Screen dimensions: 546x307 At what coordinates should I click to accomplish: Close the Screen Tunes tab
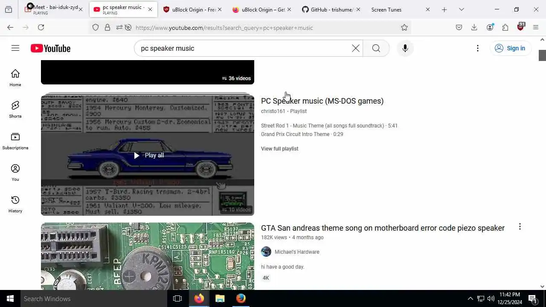tap(427, 9)
